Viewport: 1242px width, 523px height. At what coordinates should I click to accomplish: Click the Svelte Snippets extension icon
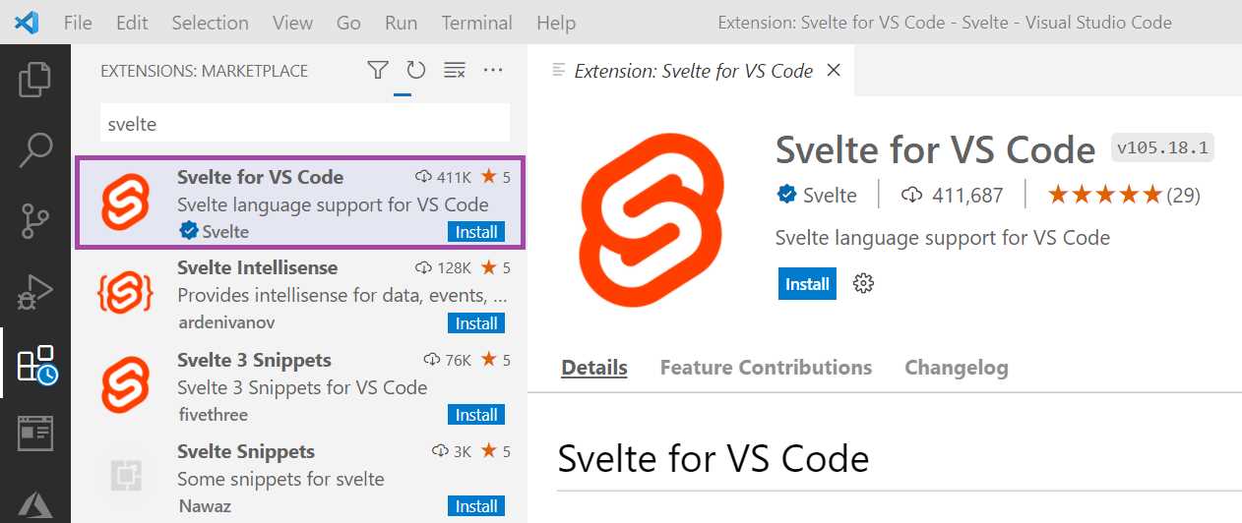coord(125,477)
